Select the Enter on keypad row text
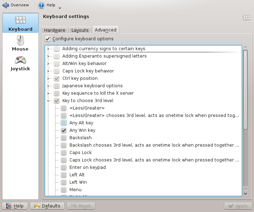Screen dimensions: 254x212 [87, 167]
